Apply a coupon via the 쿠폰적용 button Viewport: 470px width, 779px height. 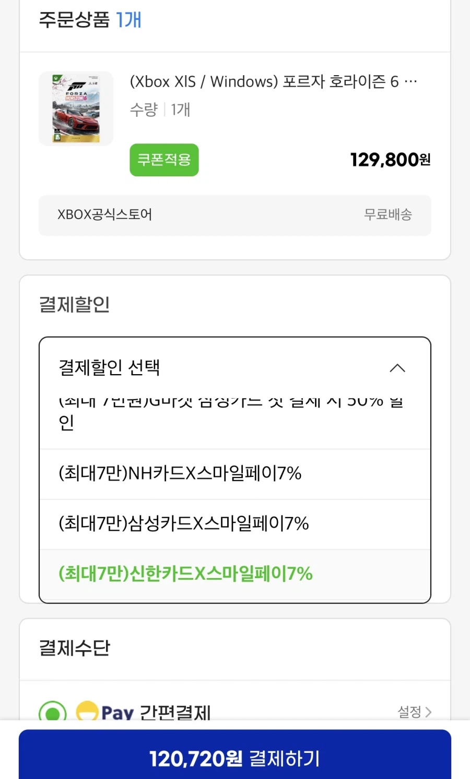[x=164, y=160]
